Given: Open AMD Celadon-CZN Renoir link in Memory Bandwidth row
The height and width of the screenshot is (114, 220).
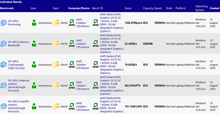Looking at the screenshot, I should [83, 44].
